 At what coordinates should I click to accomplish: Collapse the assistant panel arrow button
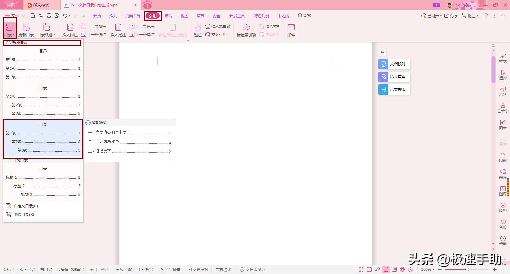pos(382,52)
